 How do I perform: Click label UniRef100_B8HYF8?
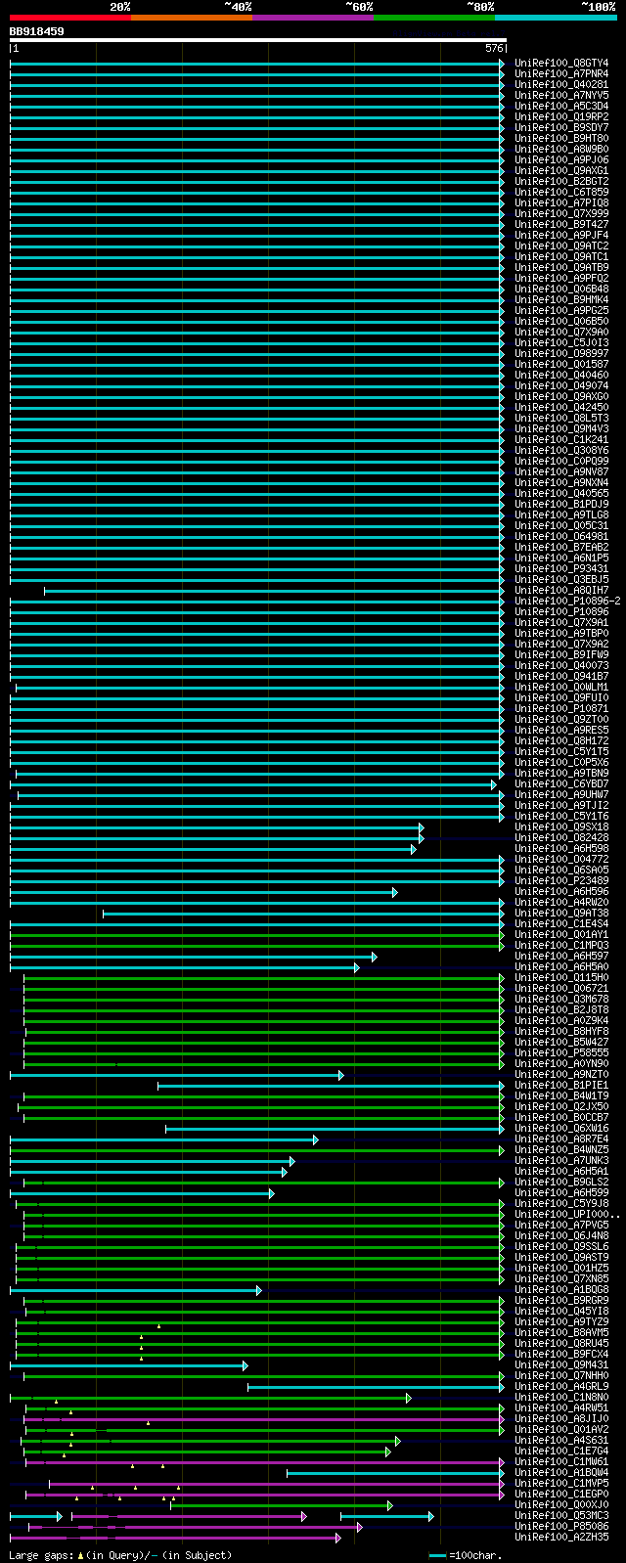pyautogui.click(x=561, y=1032)
